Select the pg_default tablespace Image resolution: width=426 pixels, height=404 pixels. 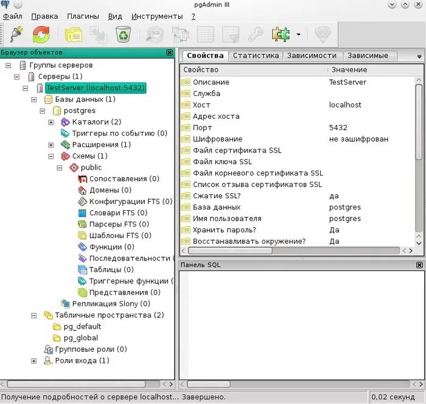[82, 326]
